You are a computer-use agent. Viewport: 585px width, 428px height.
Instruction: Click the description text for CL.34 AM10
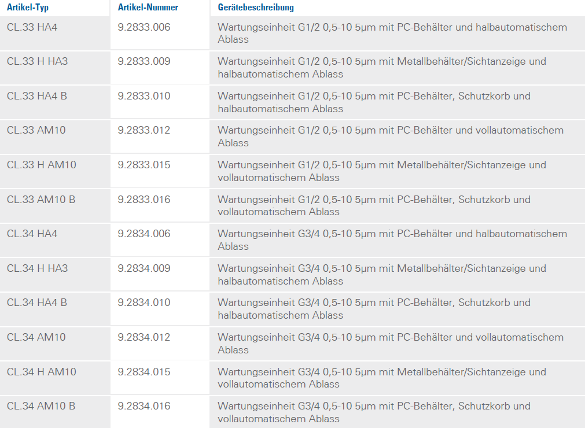pos(390,344)
